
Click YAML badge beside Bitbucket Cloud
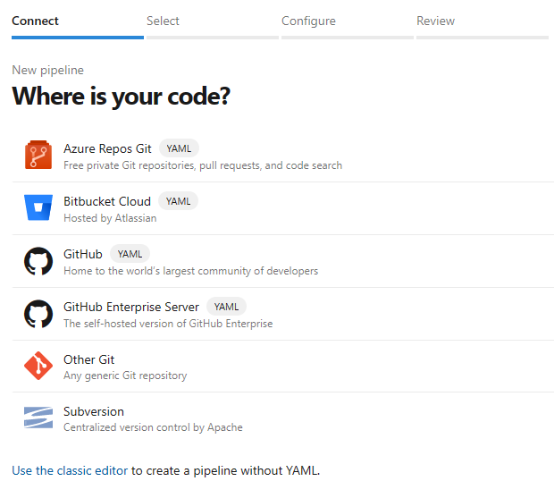click(x=178, y=201)
